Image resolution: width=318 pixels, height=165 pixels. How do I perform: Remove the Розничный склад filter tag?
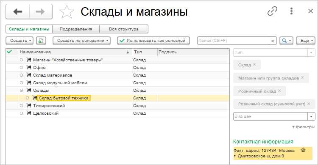[x=279, y=91]
